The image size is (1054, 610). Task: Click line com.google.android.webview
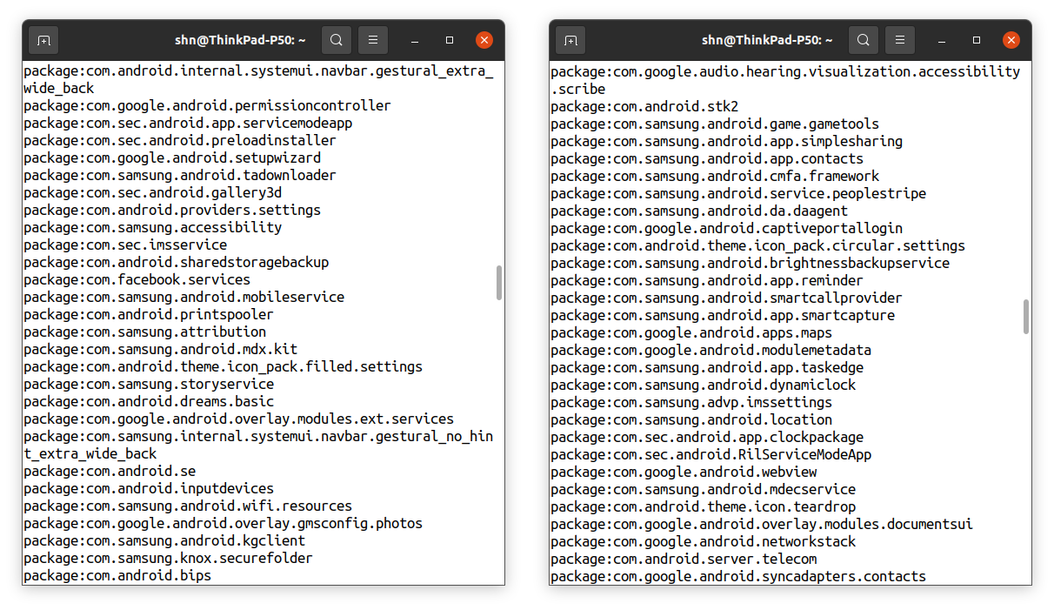[684, 473]
